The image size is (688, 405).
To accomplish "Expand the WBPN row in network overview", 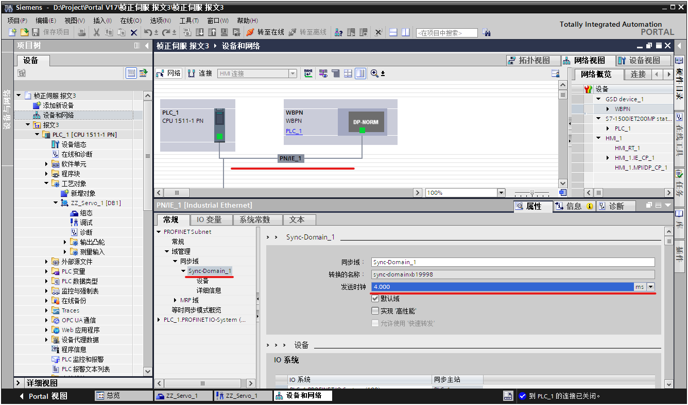I will pos(608,109).
